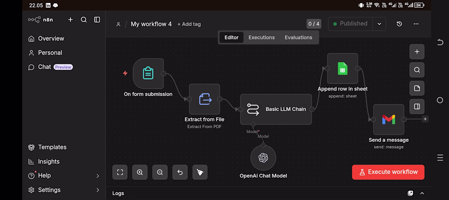Click the 0 / 4 counter badge
The image size is (449, 200).
[x=314, y=24]
